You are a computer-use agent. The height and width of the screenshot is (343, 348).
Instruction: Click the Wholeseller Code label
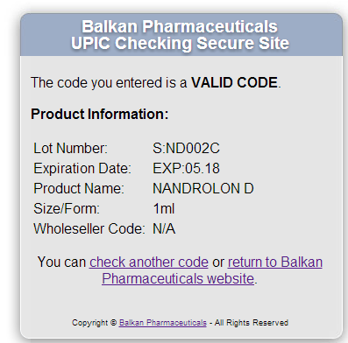click(89, 228)
